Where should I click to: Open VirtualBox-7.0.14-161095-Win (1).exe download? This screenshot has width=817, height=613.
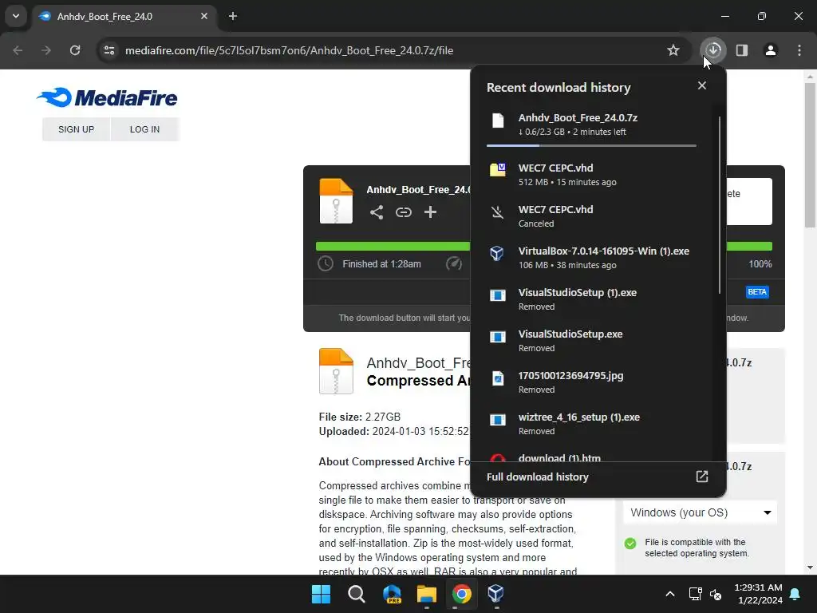coord(591,258)
